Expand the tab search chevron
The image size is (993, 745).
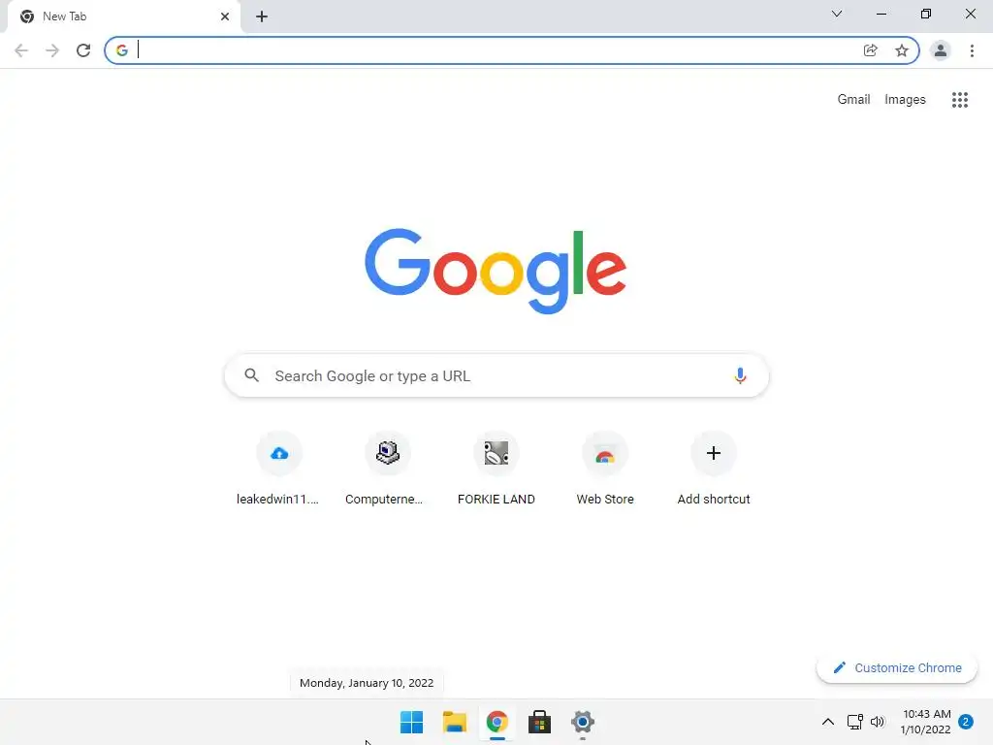[x=837, y=14]
